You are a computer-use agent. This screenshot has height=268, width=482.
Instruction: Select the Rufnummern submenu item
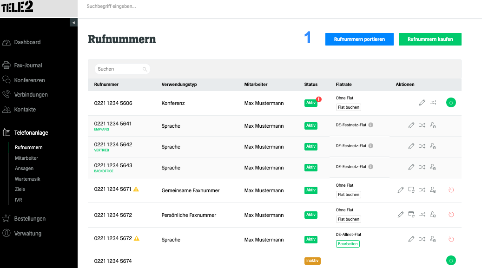pos(29,148)
